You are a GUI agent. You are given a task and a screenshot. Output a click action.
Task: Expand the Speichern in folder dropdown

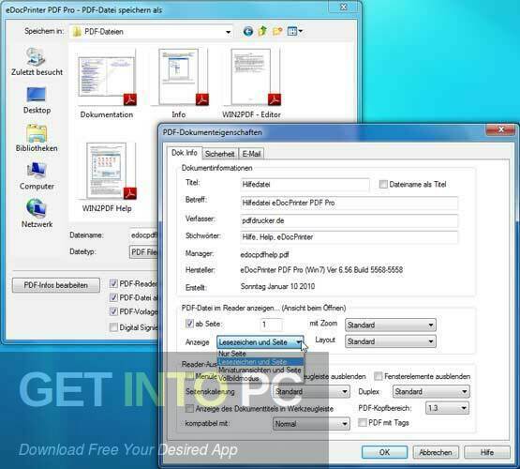coord(229,32)
